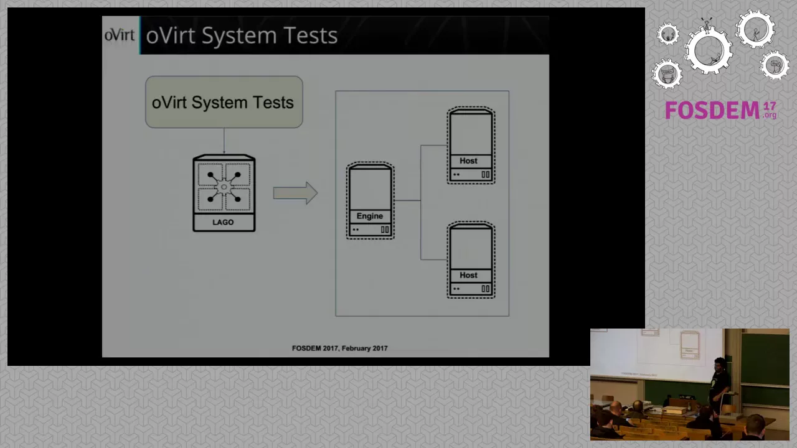Click the footer text FOSDEM 2017, February 2017
Screen dimensions: 797x448
[340, 348]
